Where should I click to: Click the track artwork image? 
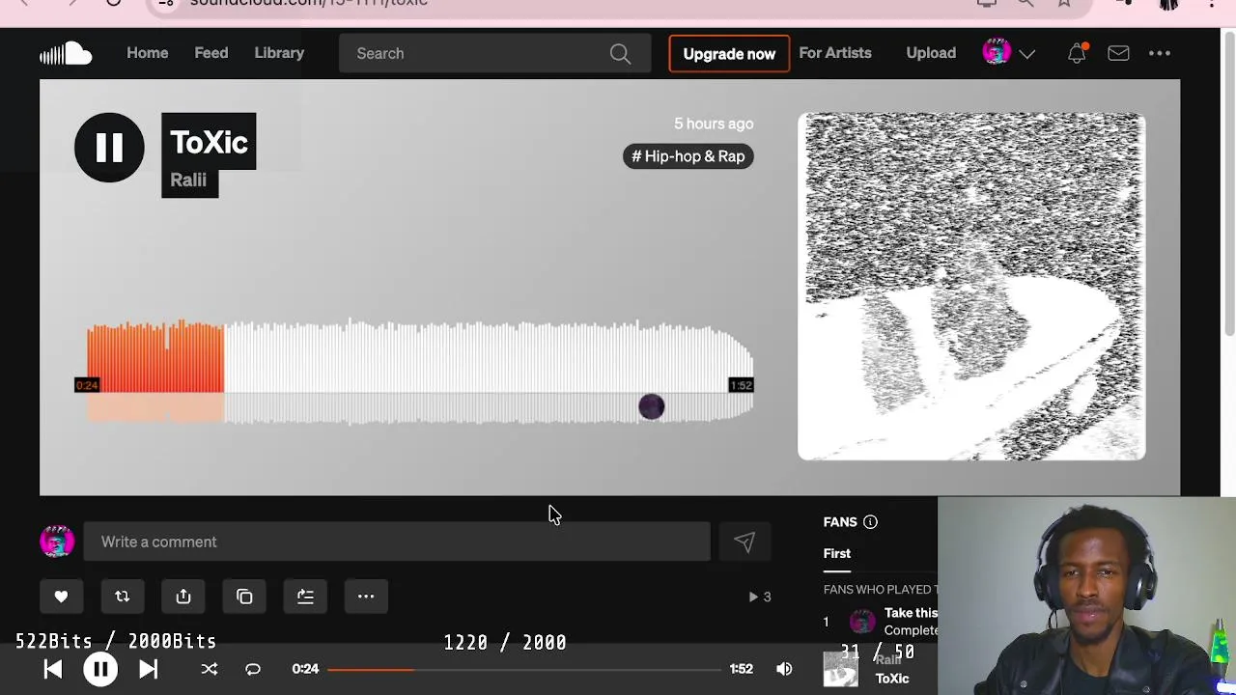[971, 287]
